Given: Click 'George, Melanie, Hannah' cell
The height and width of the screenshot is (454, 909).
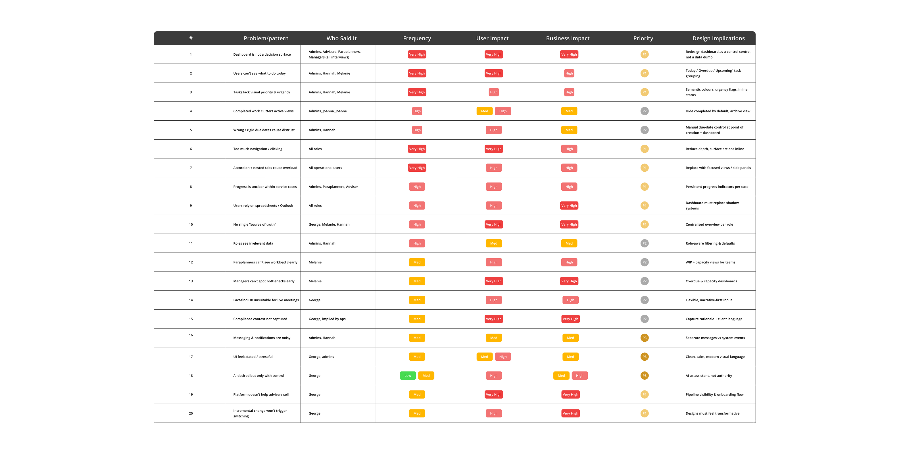Looking at the screenshot, I should point(329,224).
